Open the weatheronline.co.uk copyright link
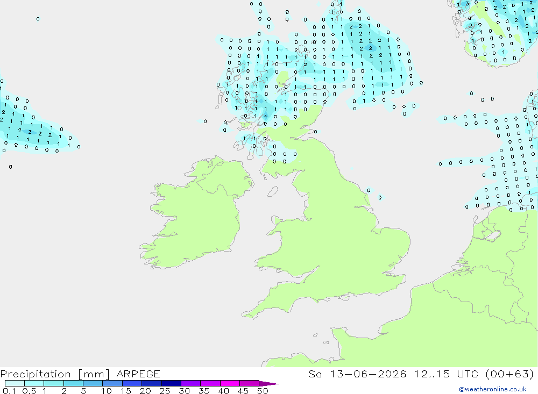The image size is (538, 394). [493, 389]
